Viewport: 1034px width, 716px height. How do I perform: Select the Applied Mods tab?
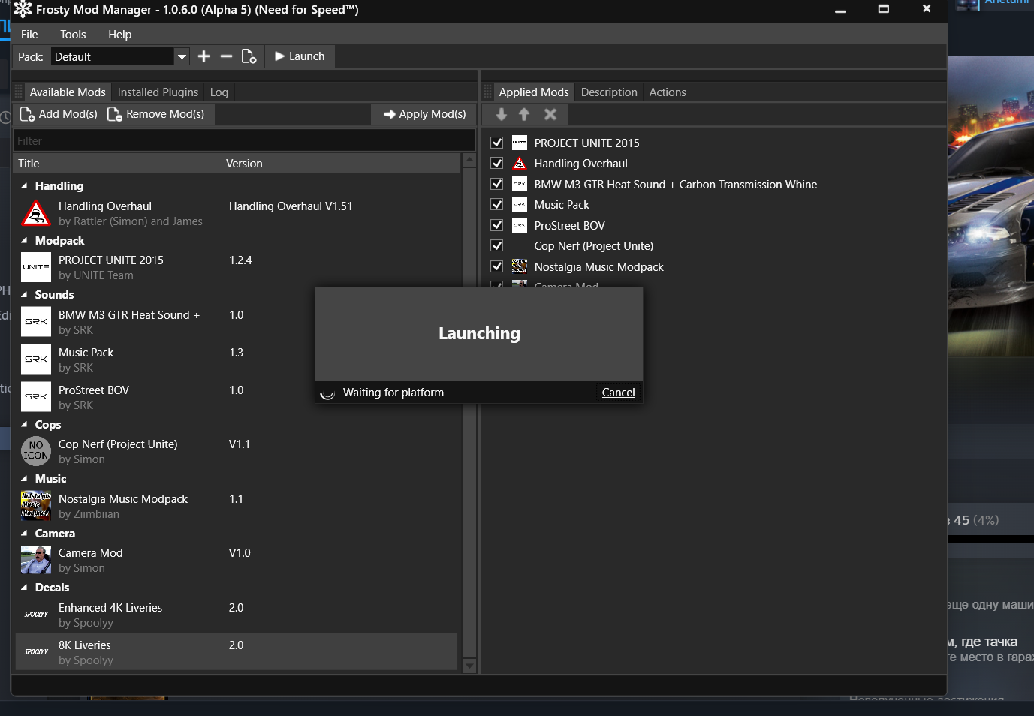point(534,92)
